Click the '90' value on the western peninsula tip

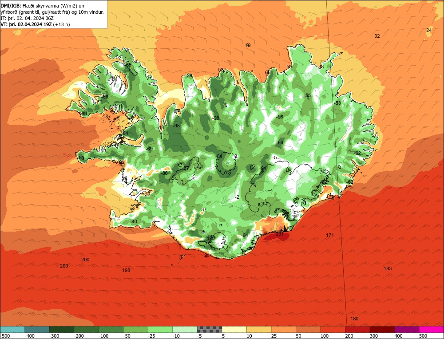pos(82,158)
